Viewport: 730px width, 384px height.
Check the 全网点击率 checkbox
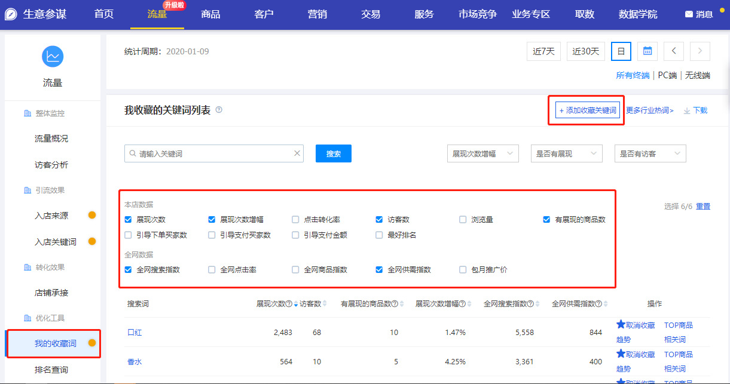[x=212, y=270]
